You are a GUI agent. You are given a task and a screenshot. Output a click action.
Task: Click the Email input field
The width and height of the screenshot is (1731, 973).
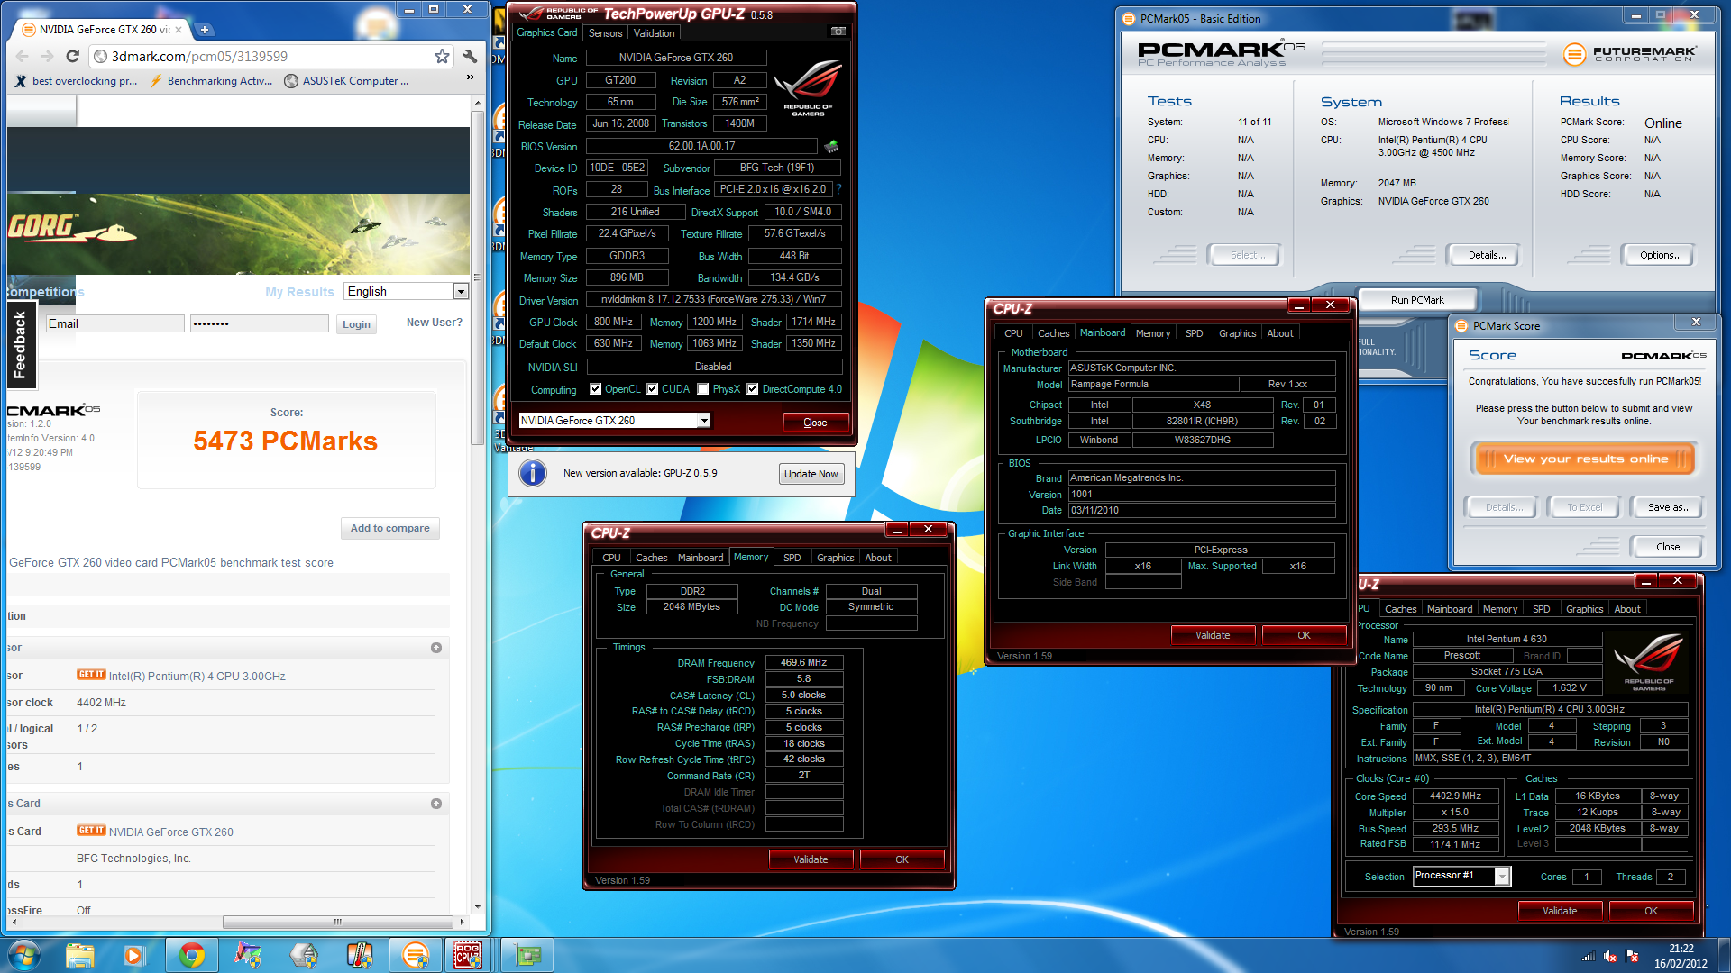[x=114, y=323]
